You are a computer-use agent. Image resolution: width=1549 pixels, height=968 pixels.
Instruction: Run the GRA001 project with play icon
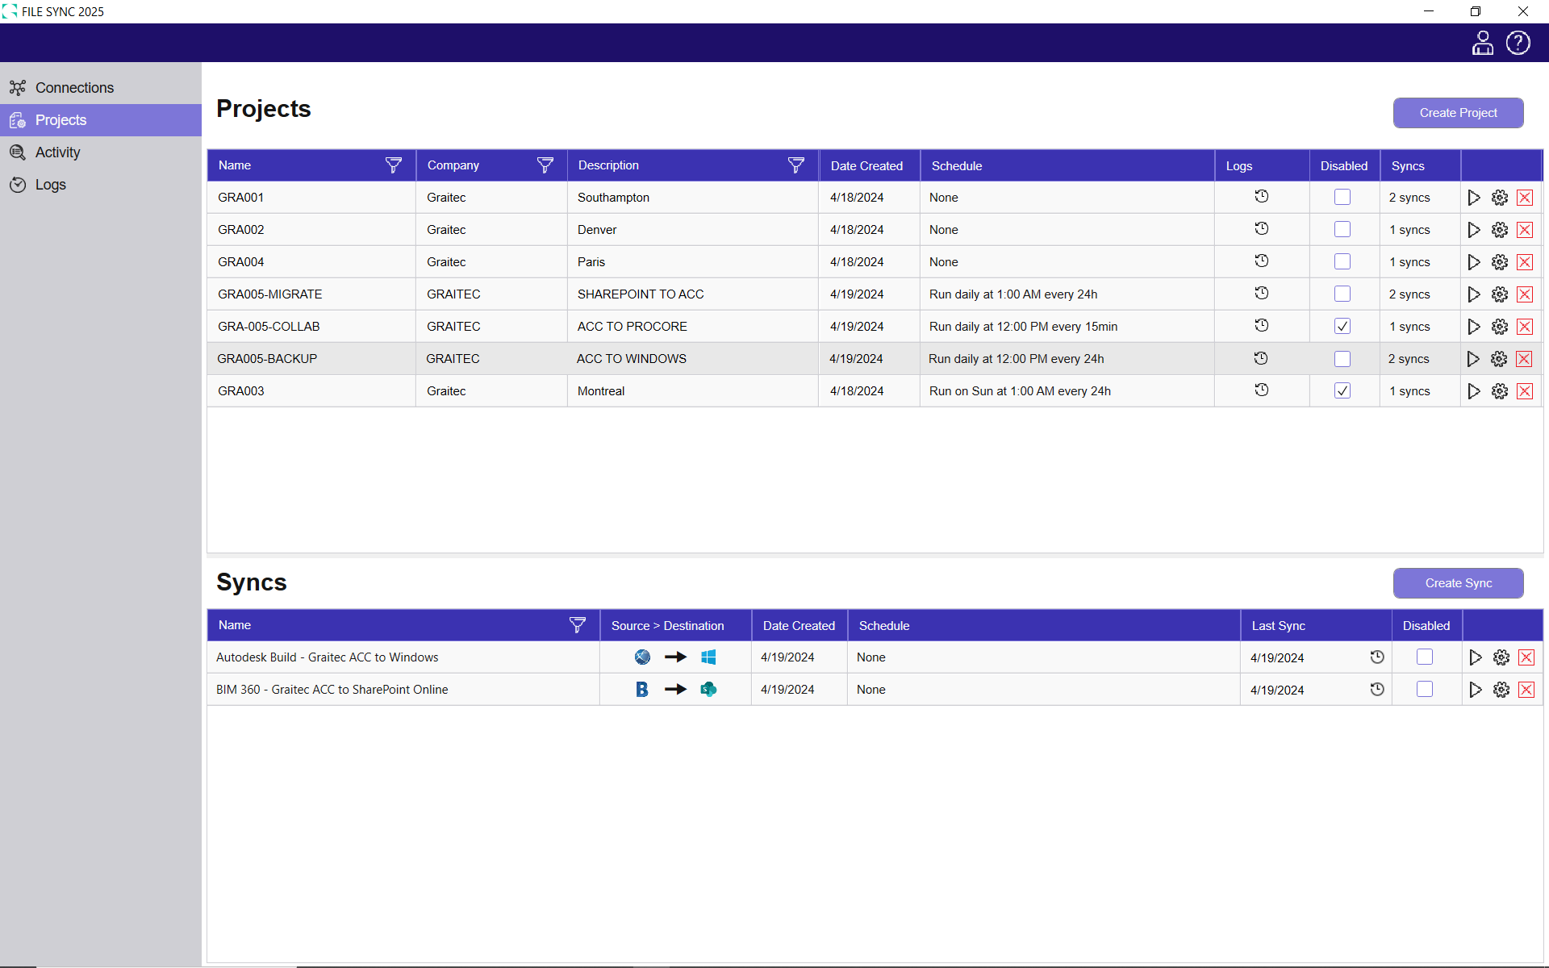[x=1473, y=198]
